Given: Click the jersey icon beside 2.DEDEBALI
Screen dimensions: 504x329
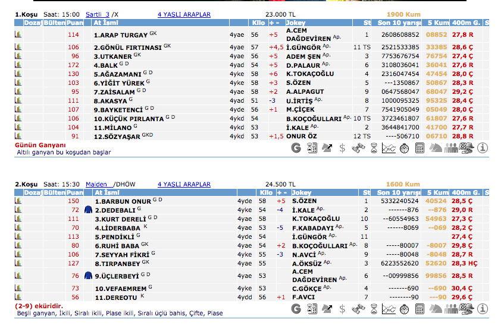Looking at the screenshot, I should (89, 210).
